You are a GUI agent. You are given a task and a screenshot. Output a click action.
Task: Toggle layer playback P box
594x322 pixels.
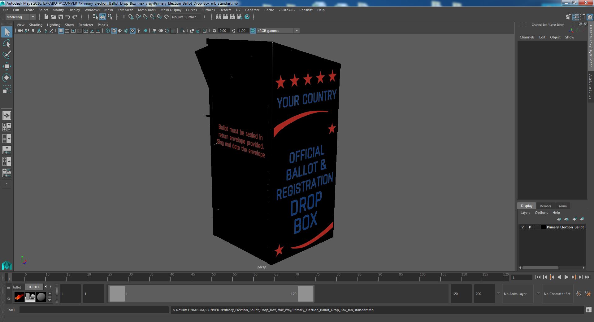tap(530, 227)
